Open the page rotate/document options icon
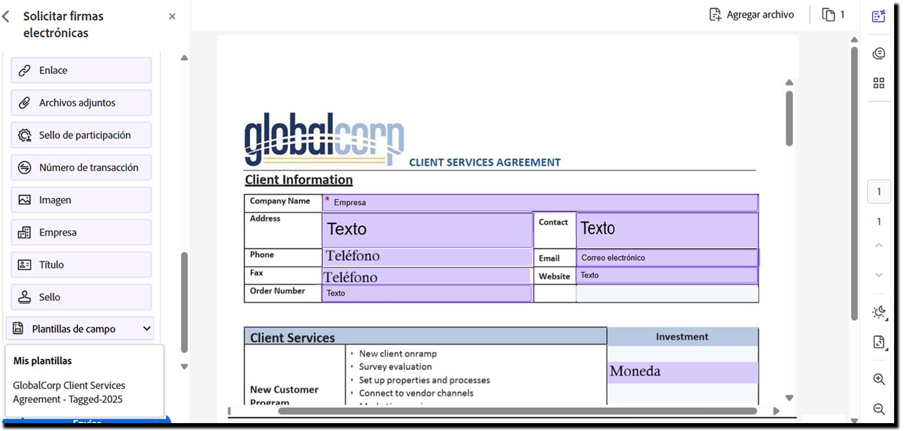The width and height of the screenshot is (911, 431). (879, 342)
